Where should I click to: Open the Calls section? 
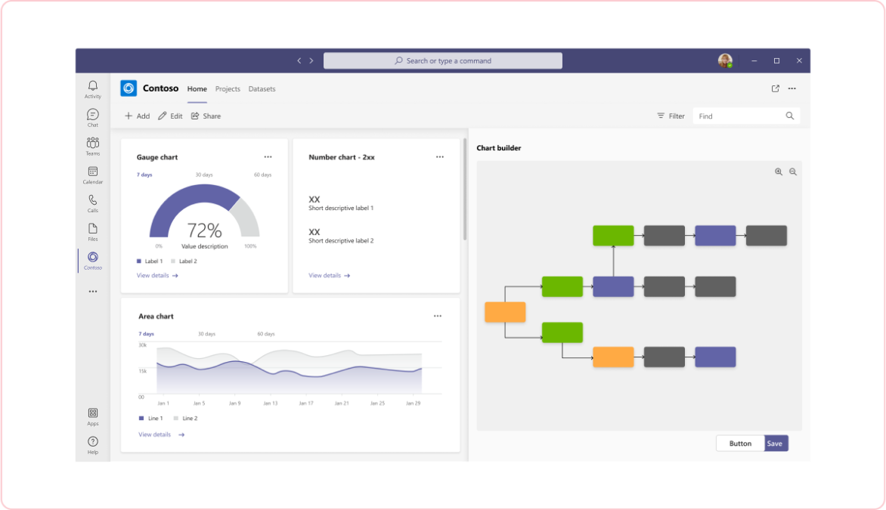(x=93, y=203)
